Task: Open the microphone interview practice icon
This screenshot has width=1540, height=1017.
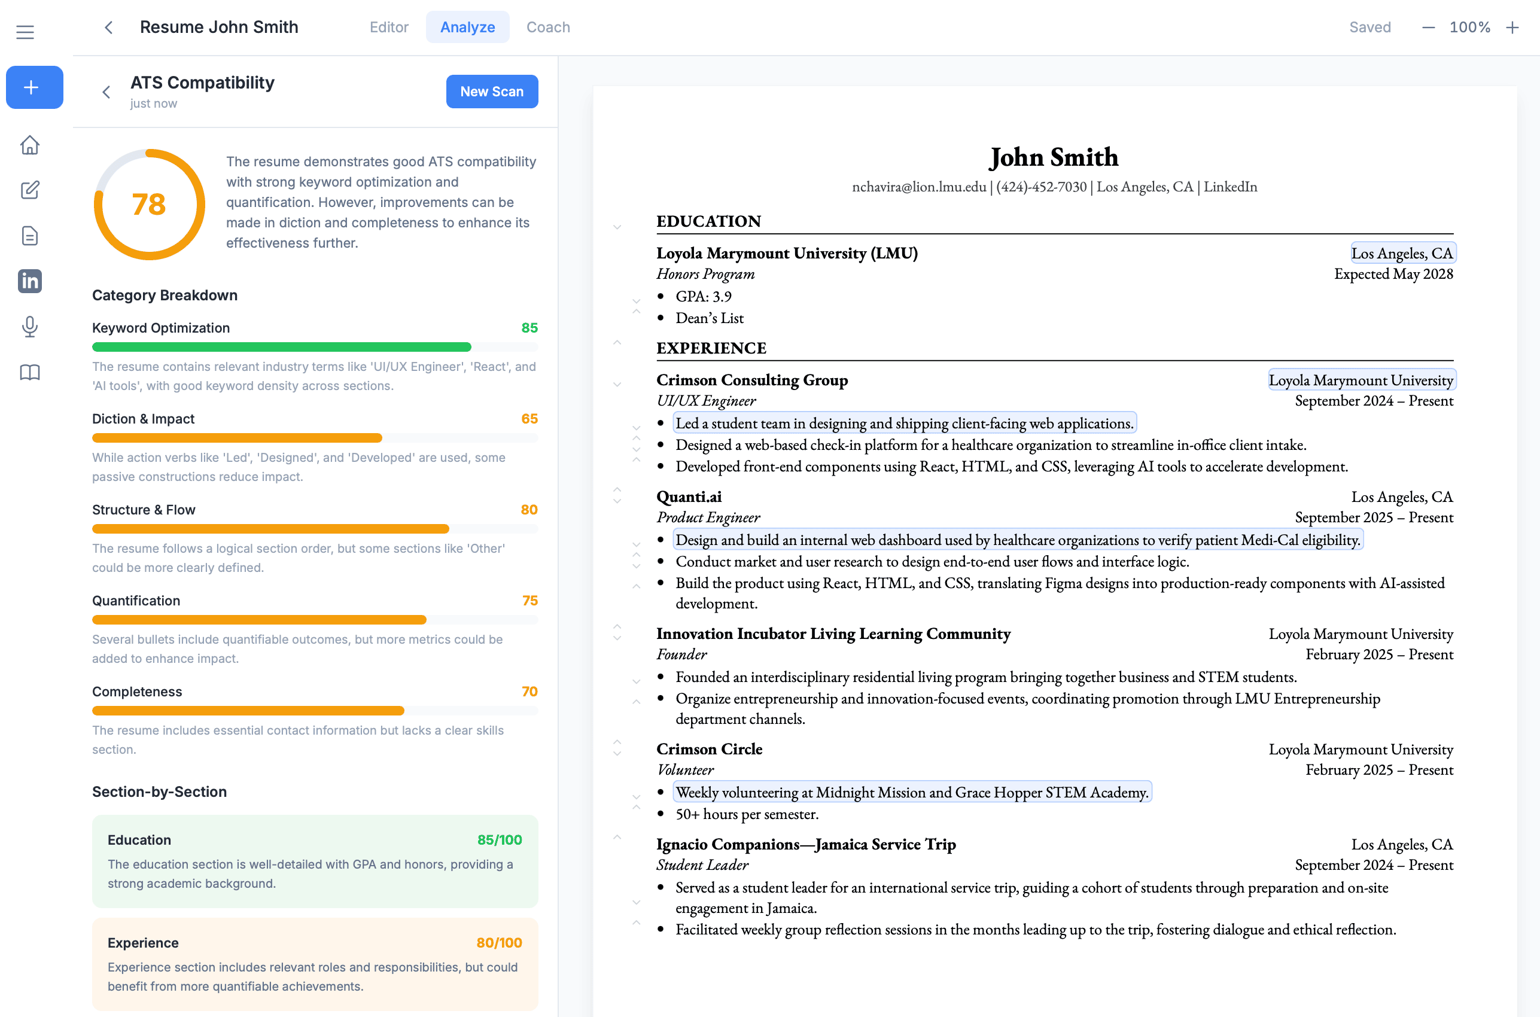Action: point(29,326)
